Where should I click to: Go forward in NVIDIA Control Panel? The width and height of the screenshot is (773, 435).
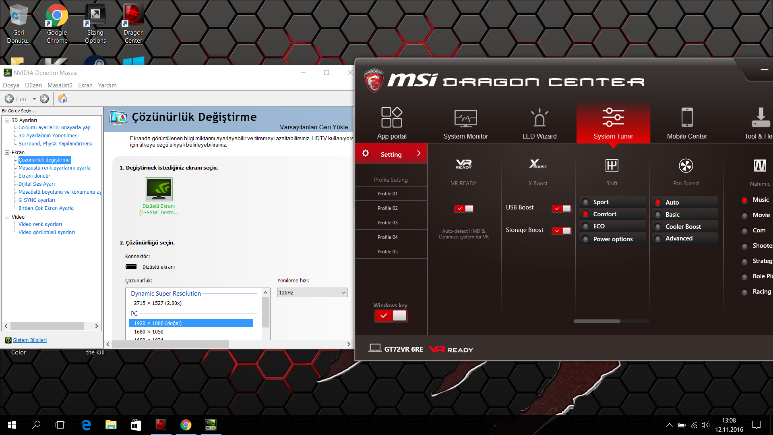[44, 99]
